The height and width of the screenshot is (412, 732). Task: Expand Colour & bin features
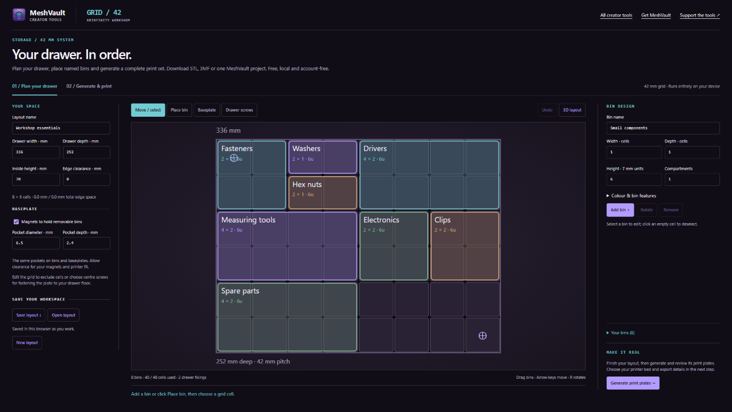(631, 196)
